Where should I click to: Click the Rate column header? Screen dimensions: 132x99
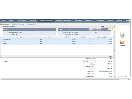[x=67, y=37]
